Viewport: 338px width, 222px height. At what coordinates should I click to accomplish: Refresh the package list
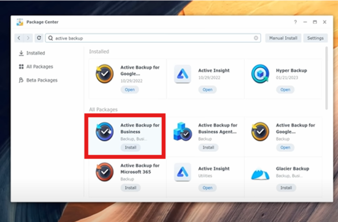coord(39,38)
